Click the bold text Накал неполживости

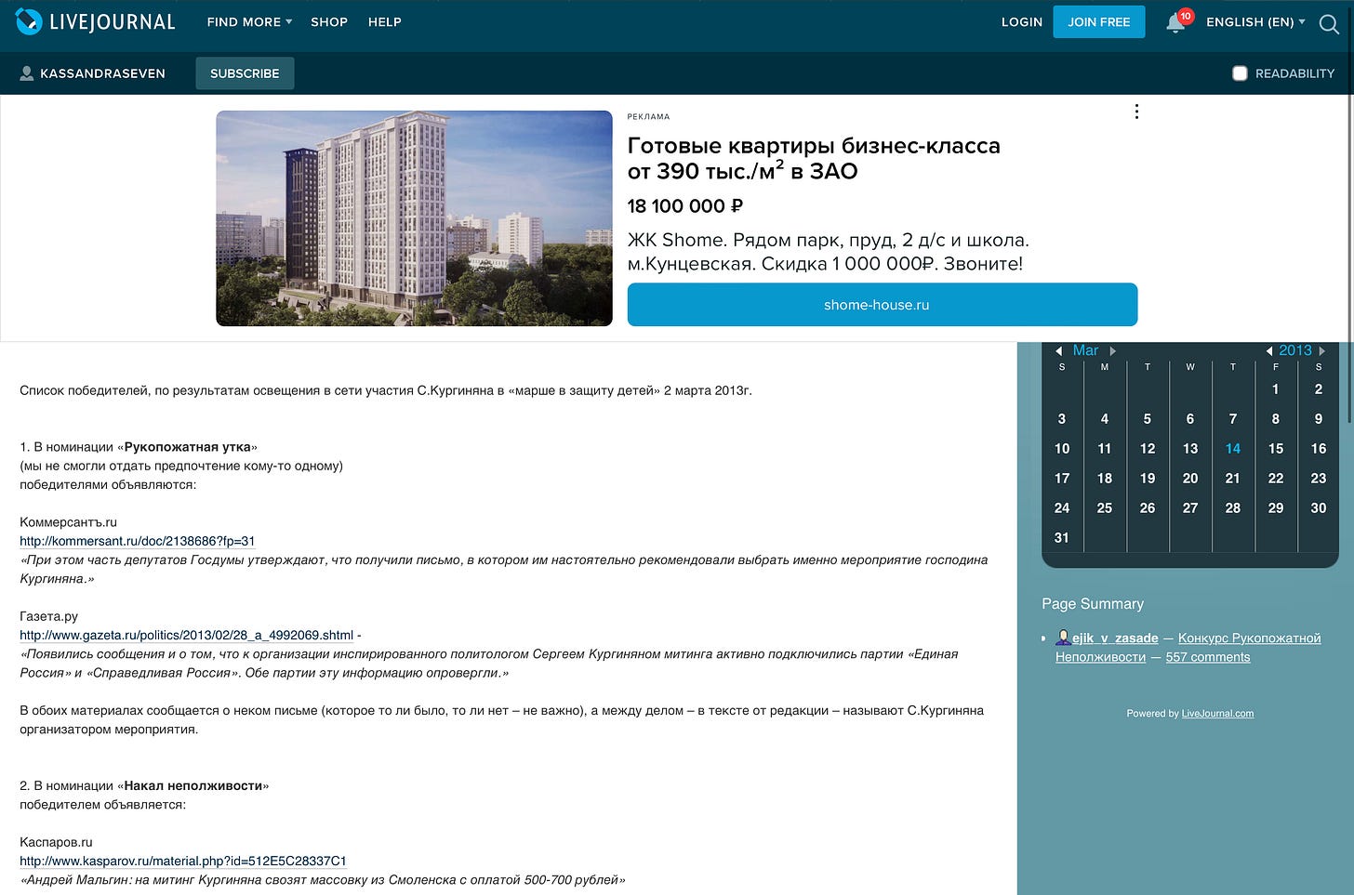coord(193,785)
